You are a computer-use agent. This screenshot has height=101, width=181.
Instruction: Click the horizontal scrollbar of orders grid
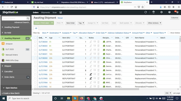click(86, 89)
